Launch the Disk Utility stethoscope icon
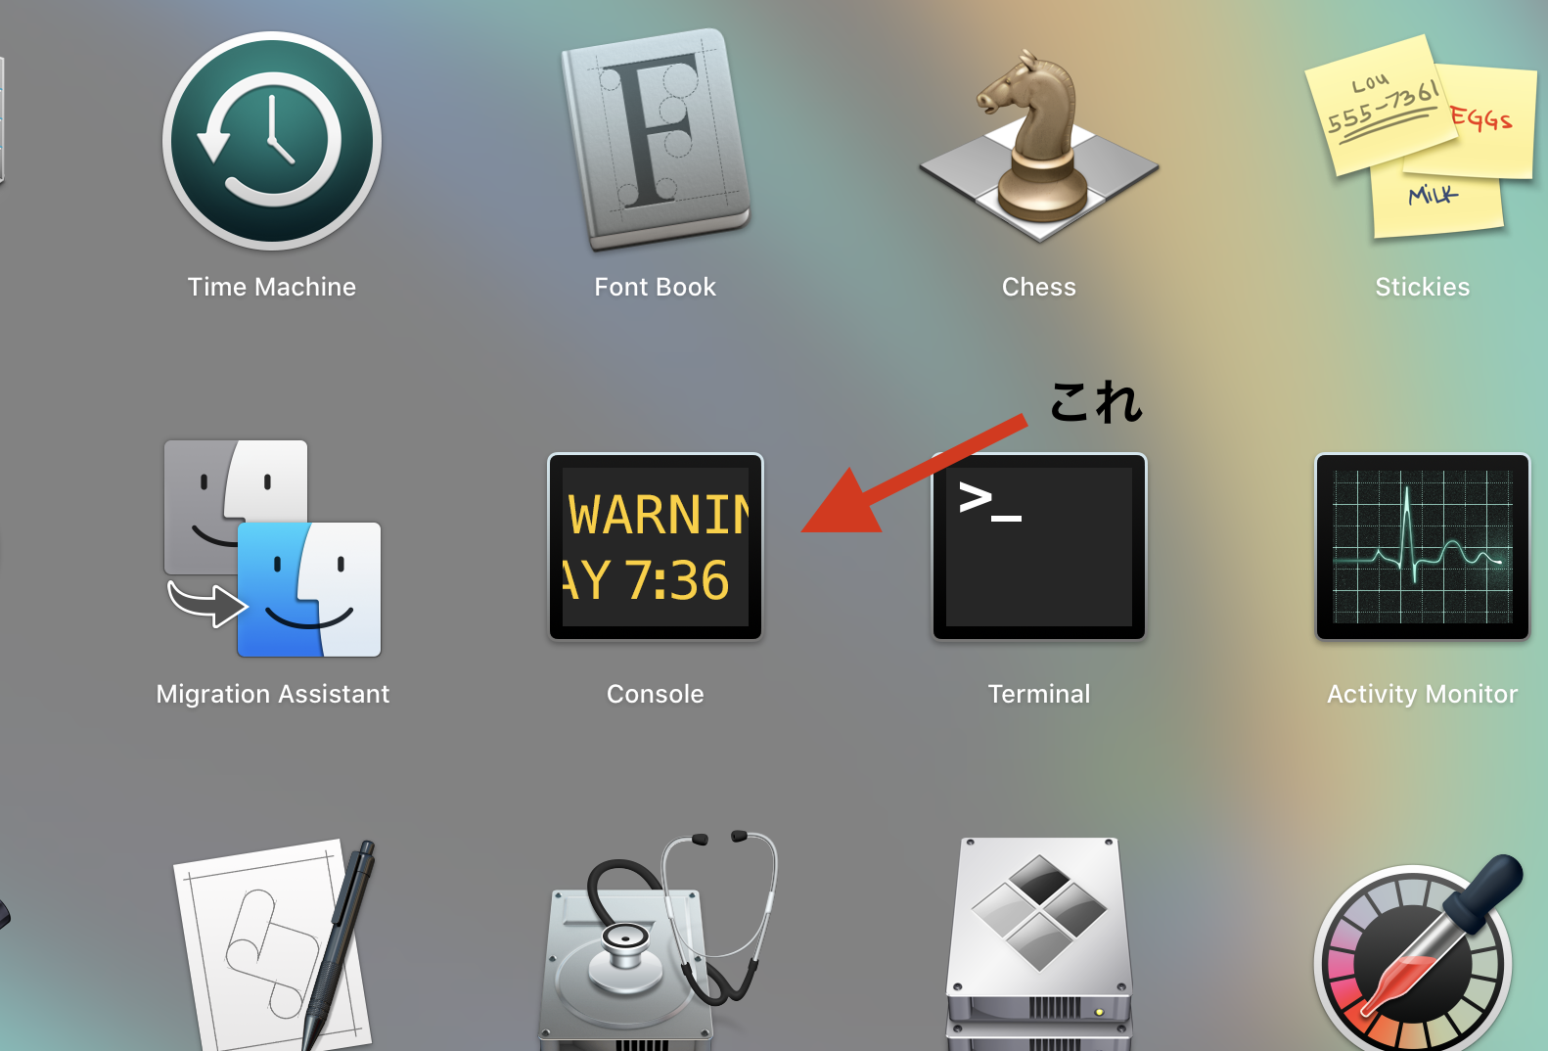 tap(658, 941)
